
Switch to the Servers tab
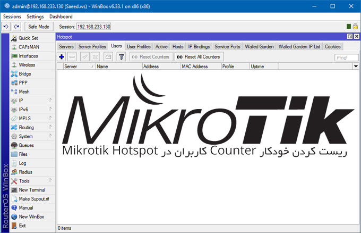[66, 47]
